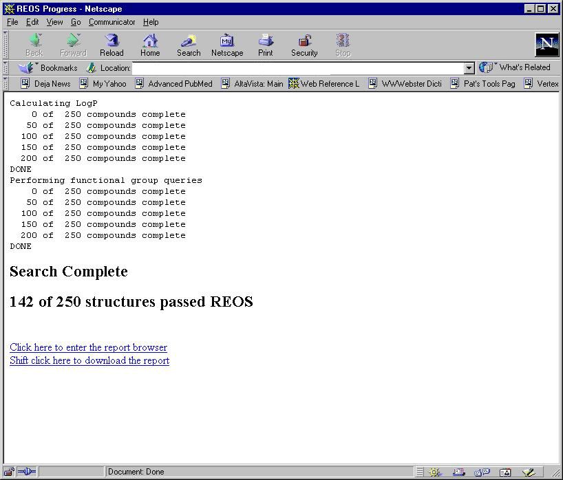Open the Security info button
Screen dimensions: 563x480
click(x=304, y=45)
